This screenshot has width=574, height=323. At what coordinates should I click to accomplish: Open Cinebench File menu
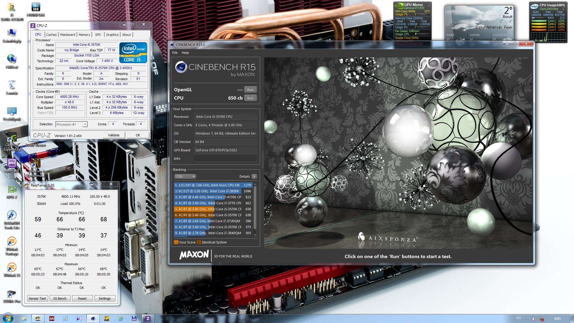click(175, 53)
